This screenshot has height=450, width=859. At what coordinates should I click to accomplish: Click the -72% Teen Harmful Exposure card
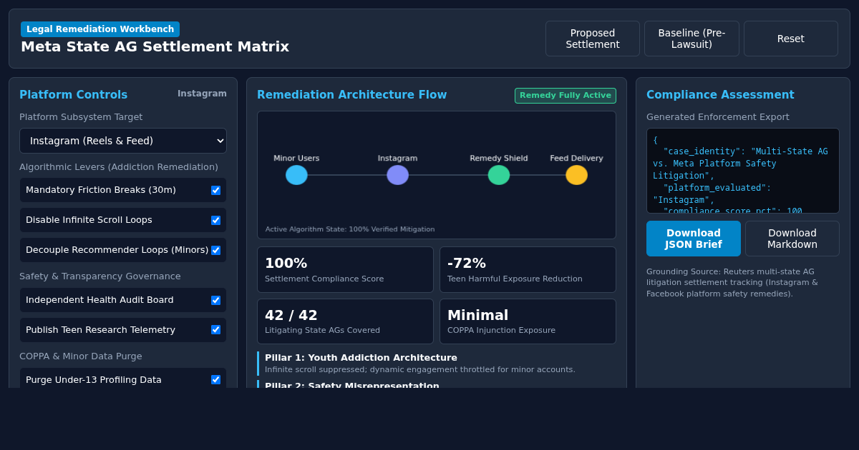coord(528,270)
